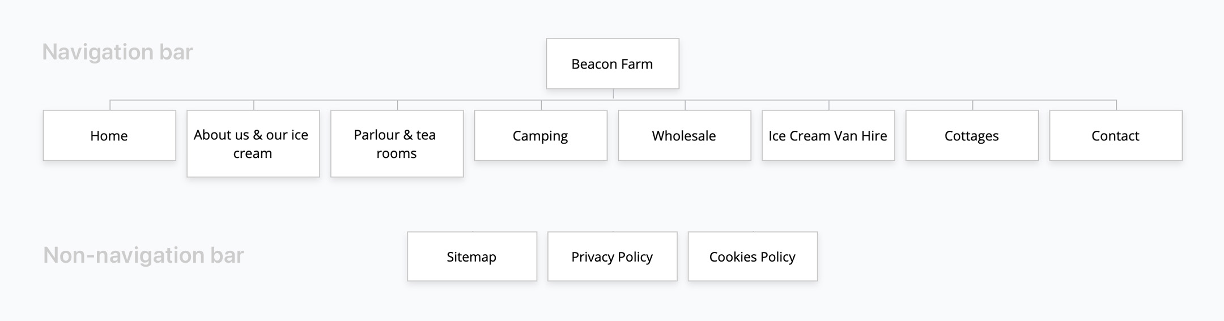
Task: Select the Sitemap box
Action: [x=471, y=256]
